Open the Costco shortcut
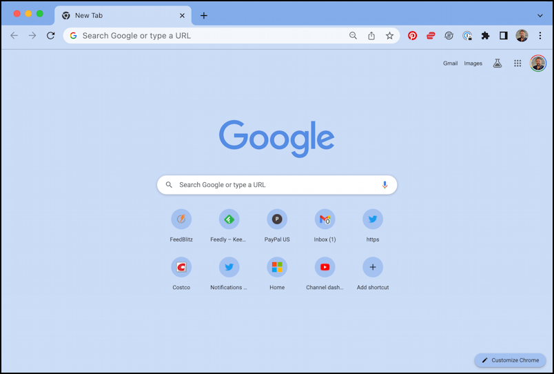 pyautogui.click(x=181, y=273)
